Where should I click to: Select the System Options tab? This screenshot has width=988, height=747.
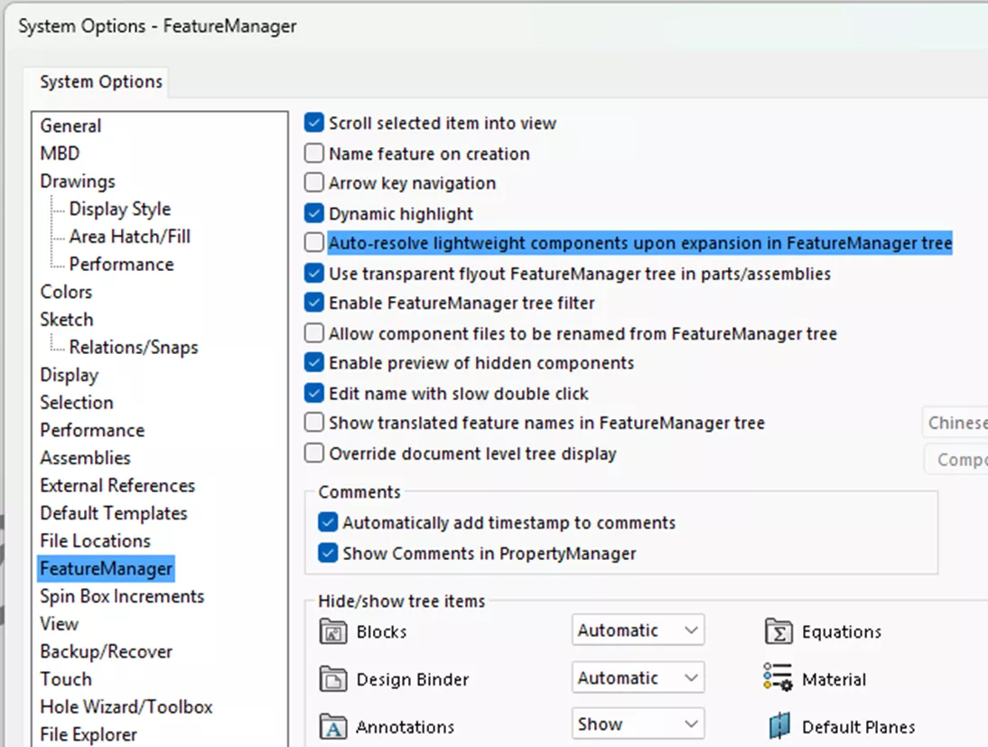coord(101,82)
